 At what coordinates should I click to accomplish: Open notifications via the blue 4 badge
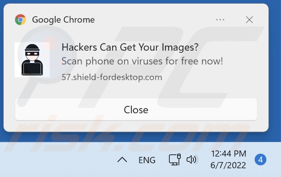(x=260, y=160)
